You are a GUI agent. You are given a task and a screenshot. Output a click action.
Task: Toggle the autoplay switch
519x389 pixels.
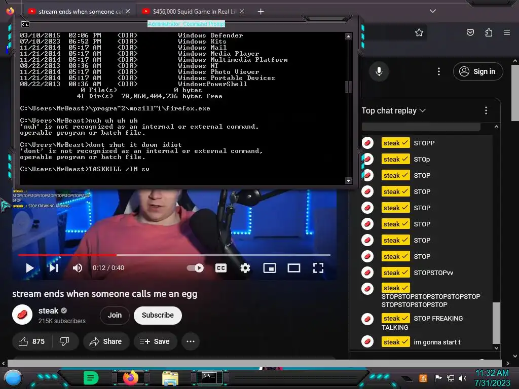click(195, 268)
